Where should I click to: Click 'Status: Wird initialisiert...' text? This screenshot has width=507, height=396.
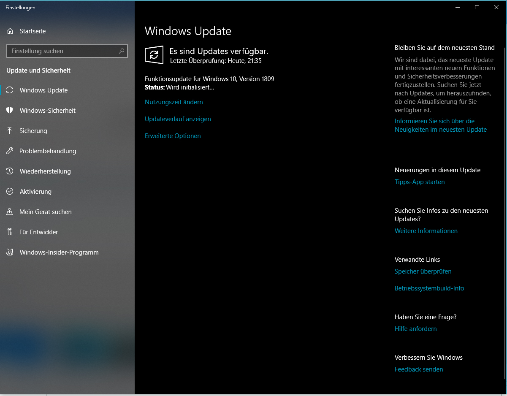[x=179, y=87]
